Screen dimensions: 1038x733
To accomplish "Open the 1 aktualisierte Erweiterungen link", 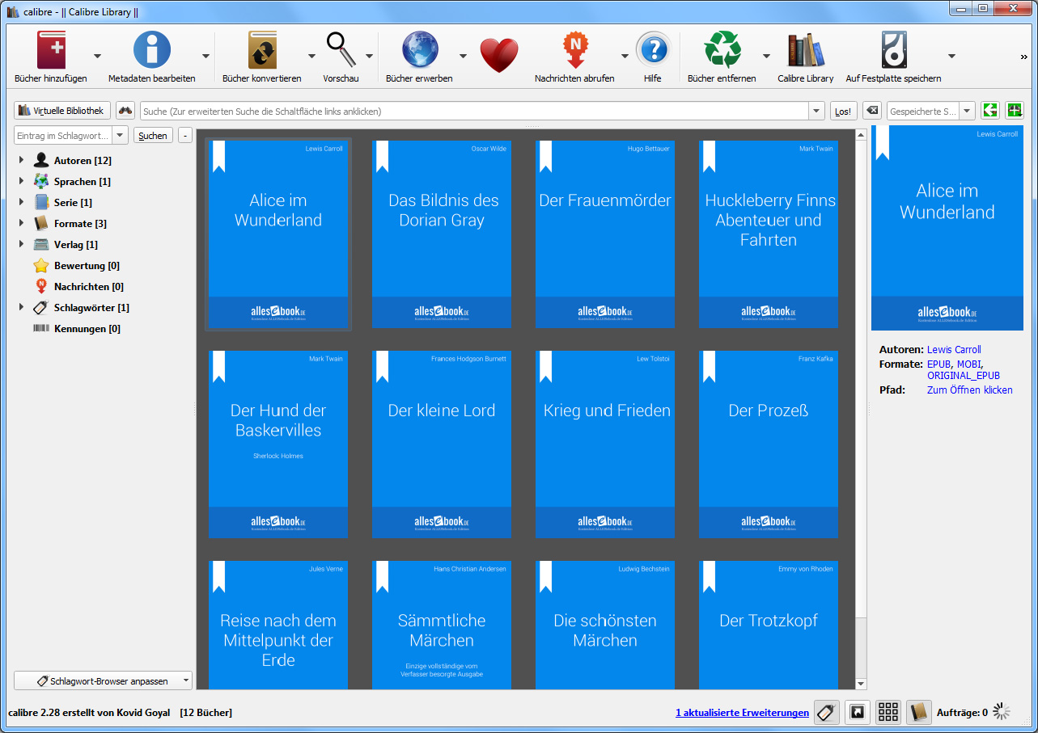I will point(742,712).
